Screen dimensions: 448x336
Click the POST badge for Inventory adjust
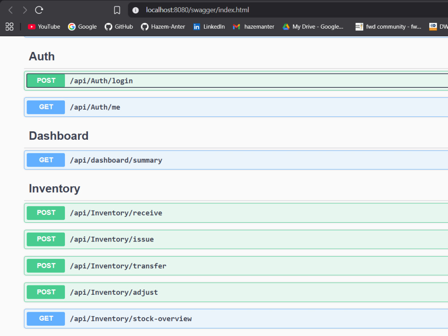coord(46,292)
